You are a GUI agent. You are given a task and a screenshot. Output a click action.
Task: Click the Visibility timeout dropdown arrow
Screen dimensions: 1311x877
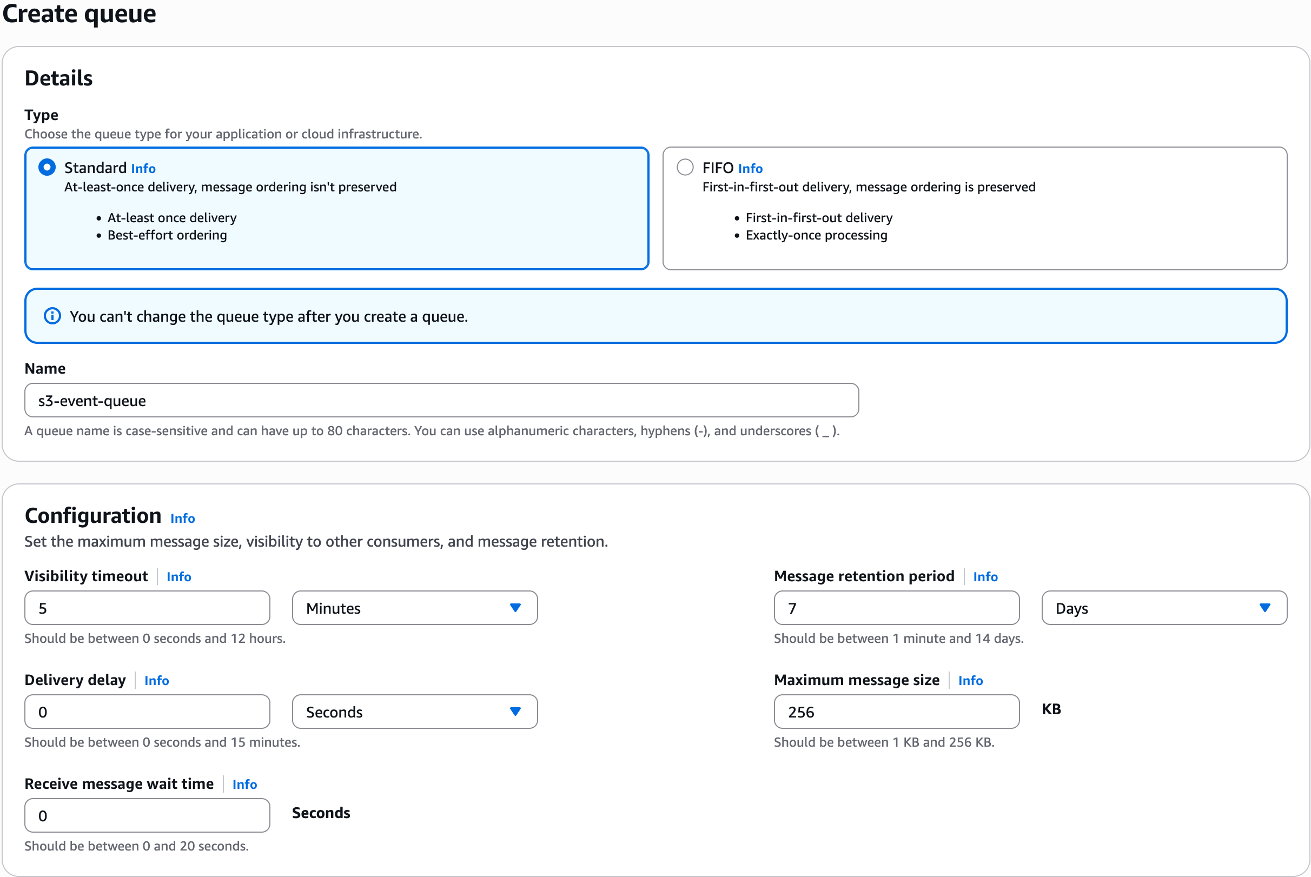(515, 608)
